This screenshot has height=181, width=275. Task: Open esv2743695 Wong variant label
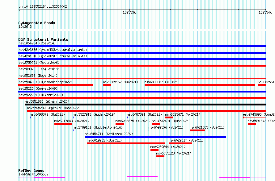coord(259,114)
